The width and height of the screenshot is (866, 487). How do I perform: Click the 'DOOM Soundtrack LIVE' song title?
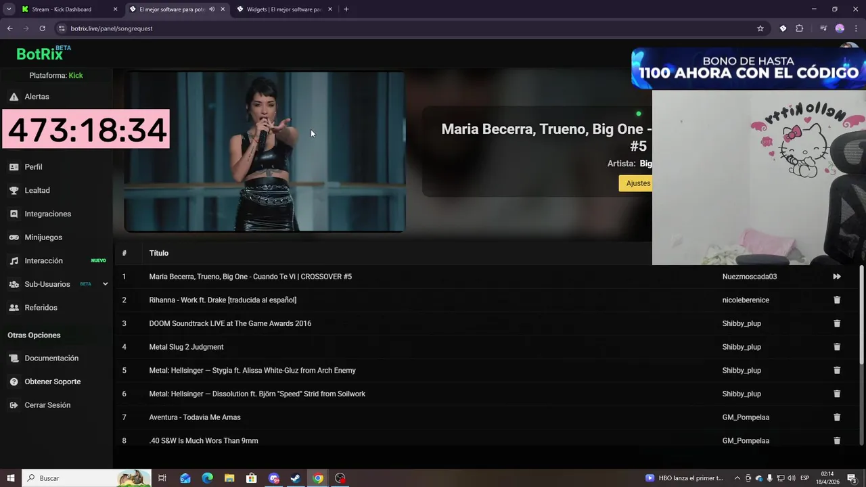pos(230,323)
